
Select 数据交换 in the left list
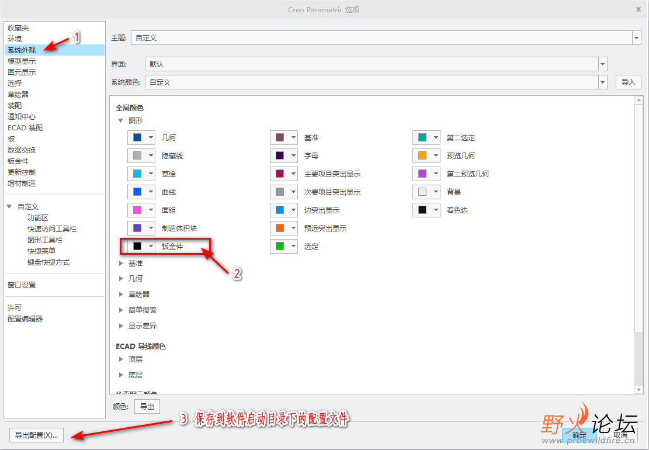click(22, 150)
